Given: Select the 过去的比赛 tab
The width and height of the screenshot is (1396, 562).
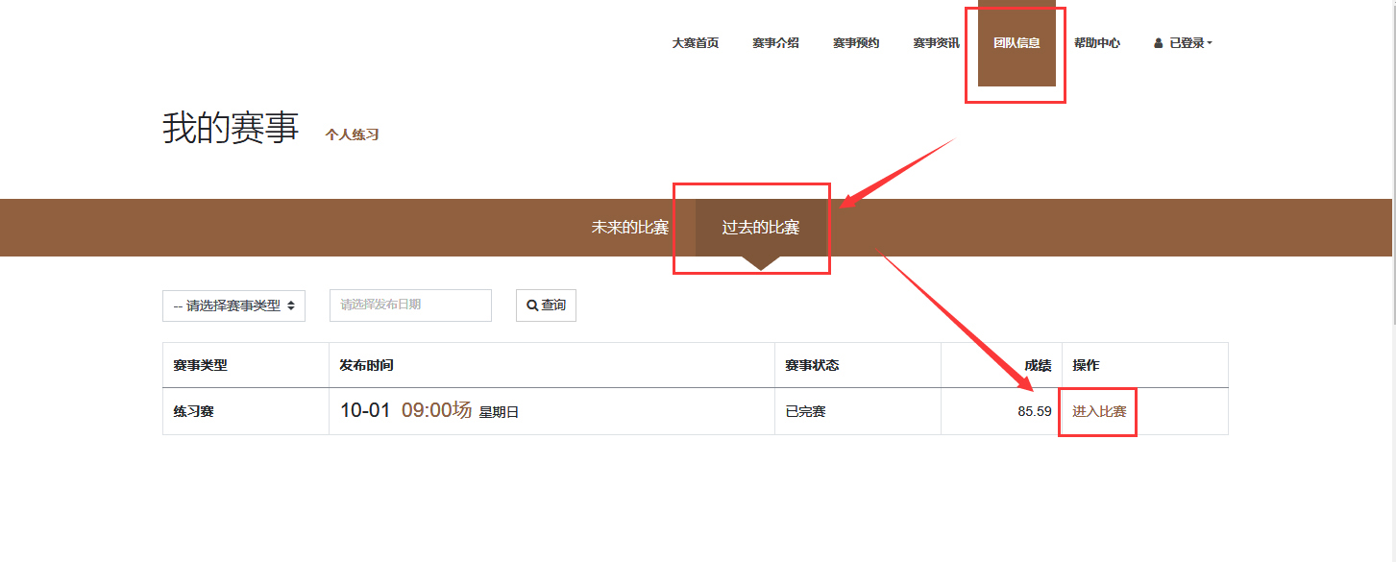Looking at the screenshot, I should click(760, 228).
